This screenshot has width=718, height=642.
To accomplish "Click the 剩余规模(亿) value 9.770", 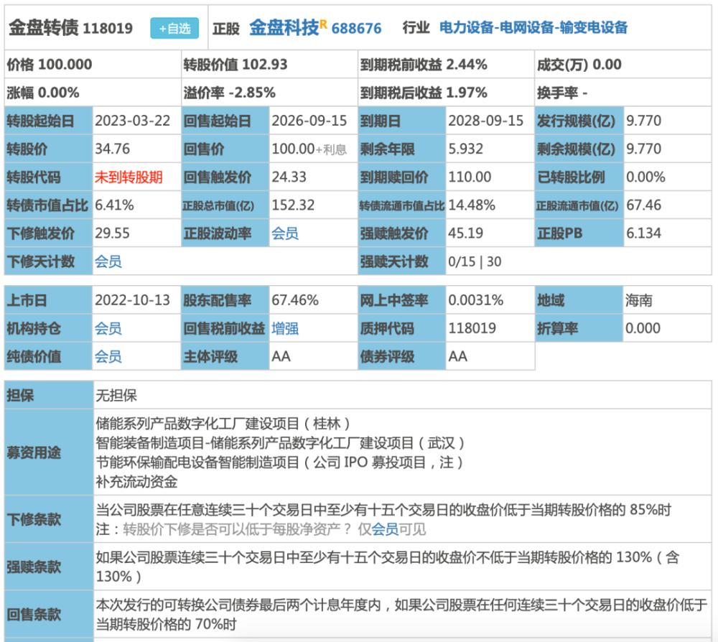I will pyautogui.click(x=644, y=149).
